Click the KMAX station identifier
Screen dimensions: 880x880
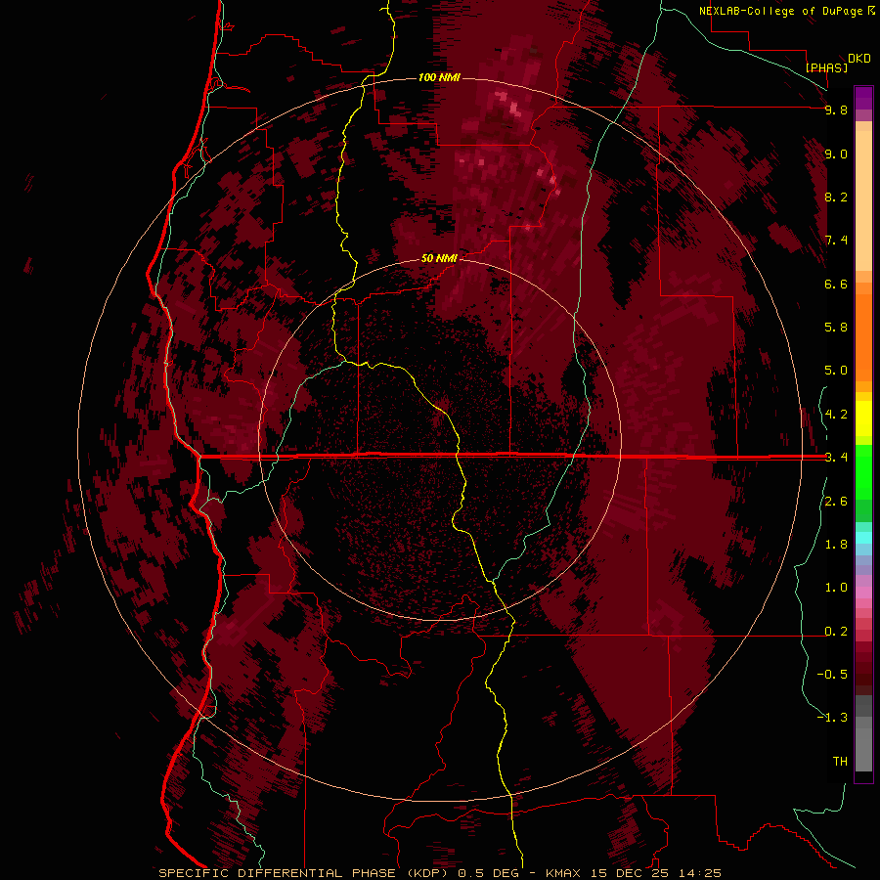pos(563,873)
